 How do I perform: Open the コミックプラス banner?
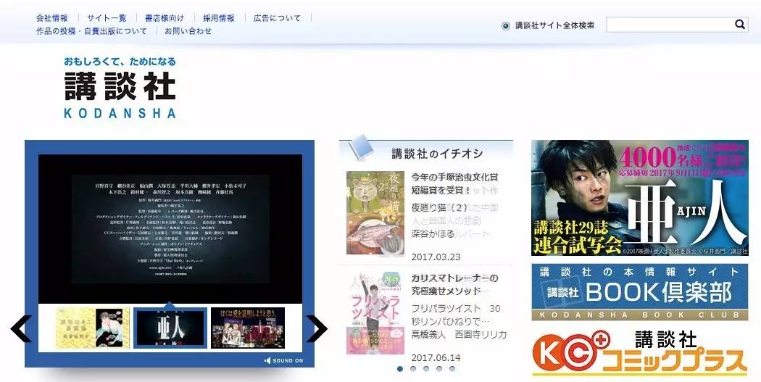[x=639, y=354]
